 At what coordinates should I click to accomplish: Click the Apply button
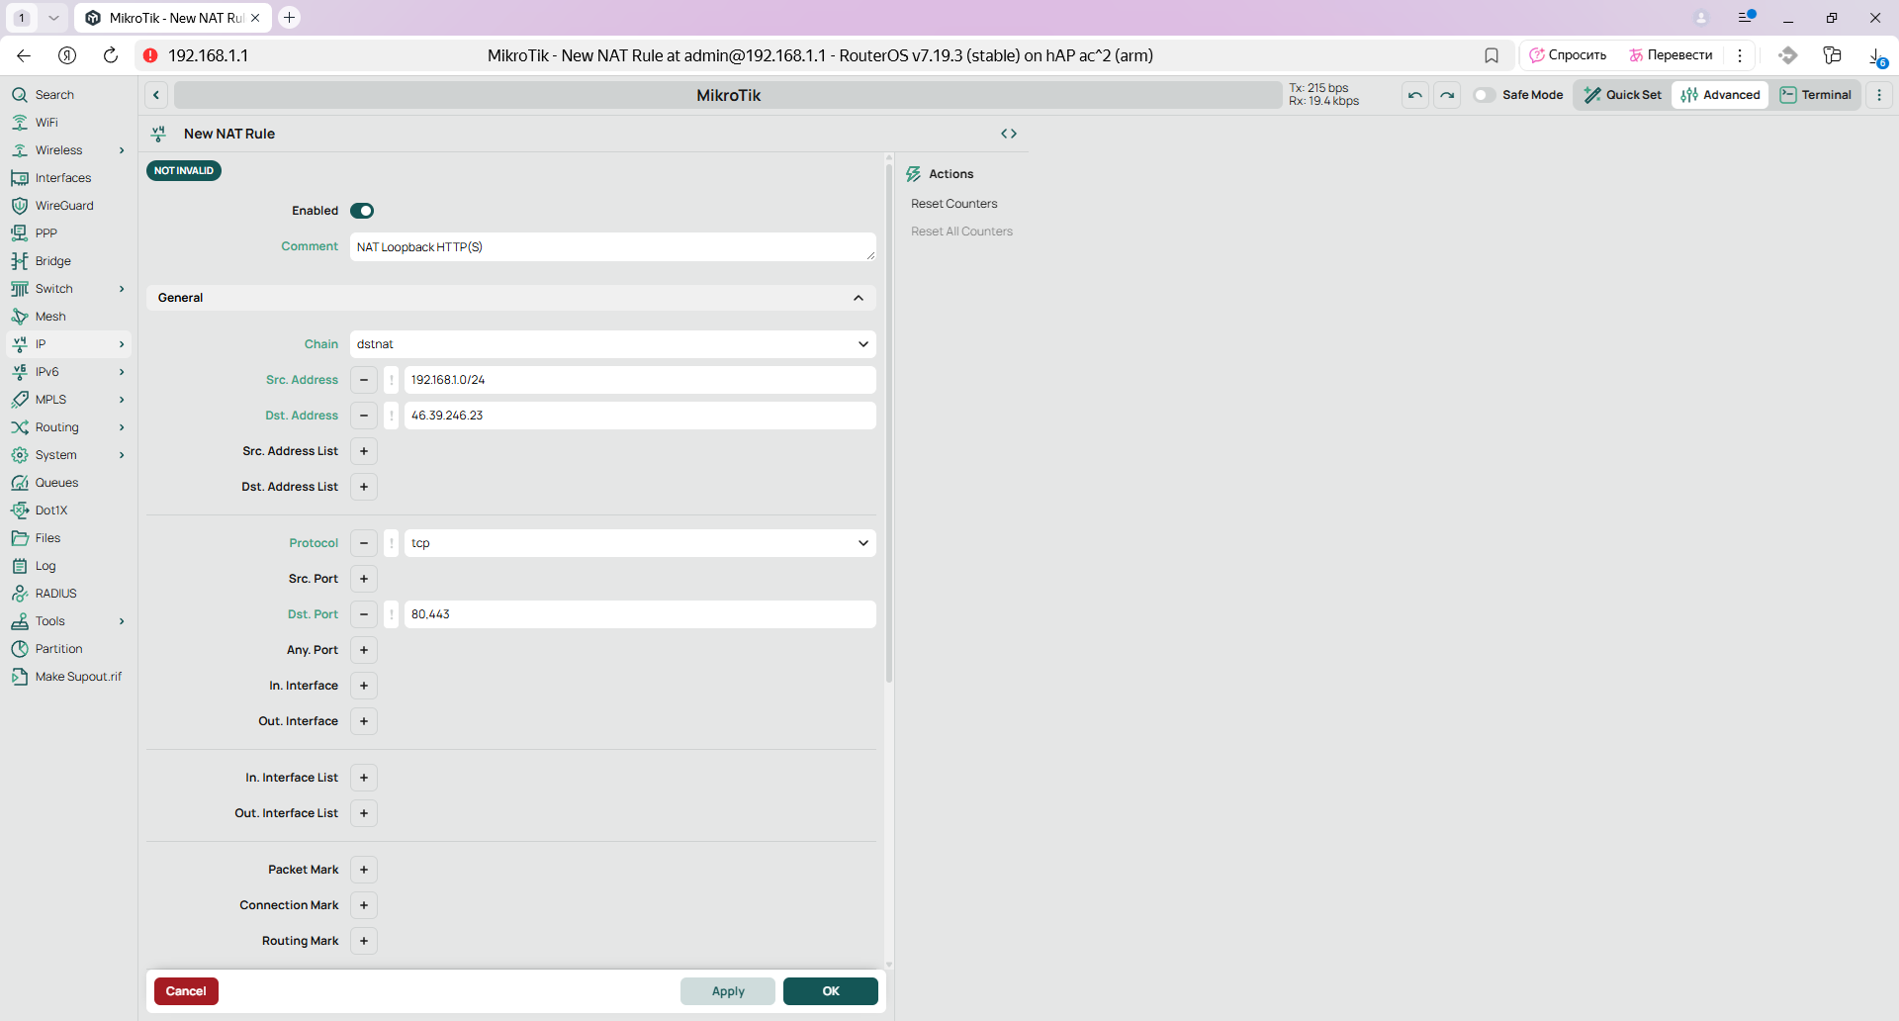[x=728, y=991]
